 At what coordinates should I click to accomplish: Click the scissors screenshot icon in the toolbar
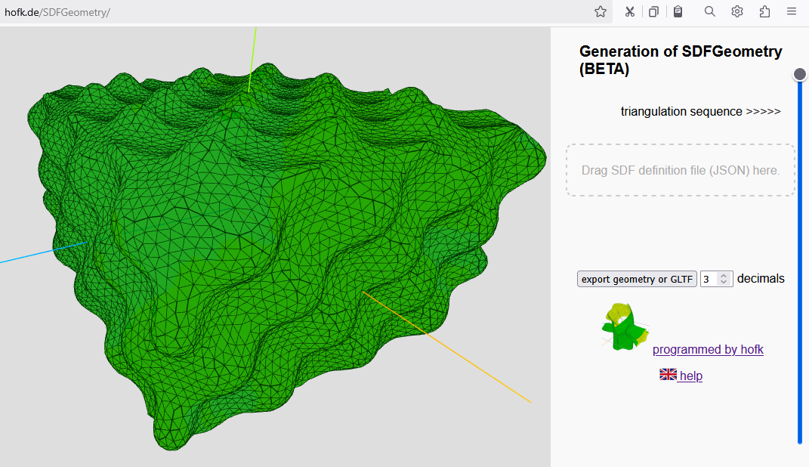coord(629,12)
